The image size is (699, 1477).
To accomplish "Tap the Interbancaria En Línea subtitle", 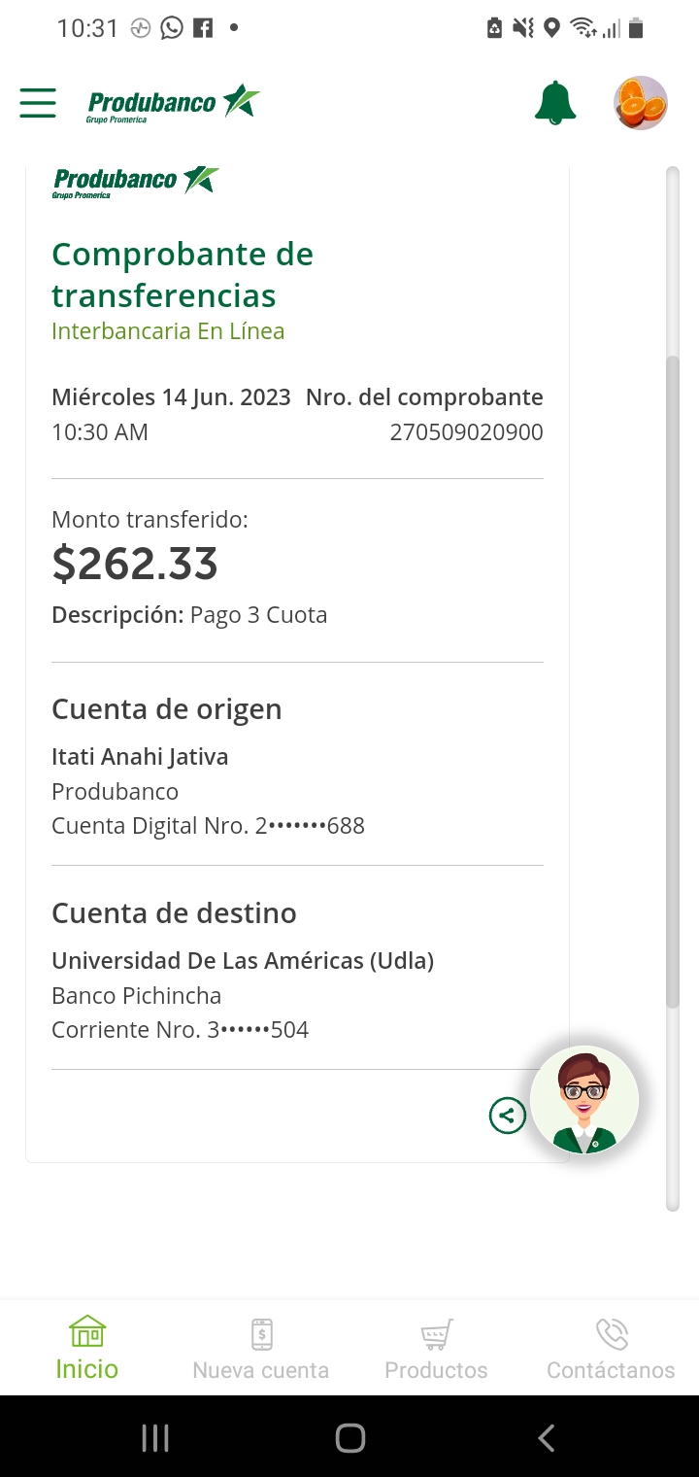I will [168, 331].
